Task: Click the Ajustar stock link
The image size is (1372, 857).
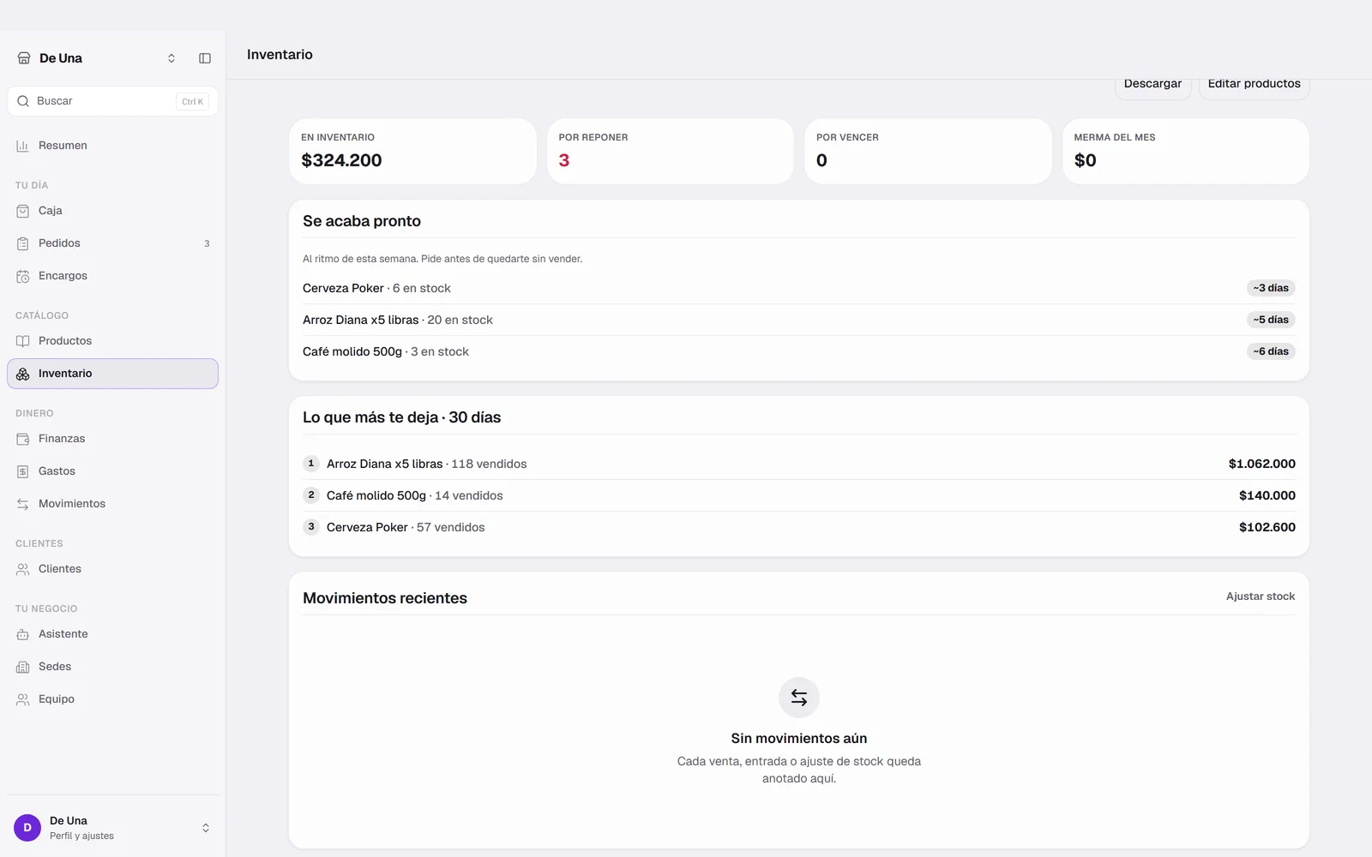Action: [1260, 596]
